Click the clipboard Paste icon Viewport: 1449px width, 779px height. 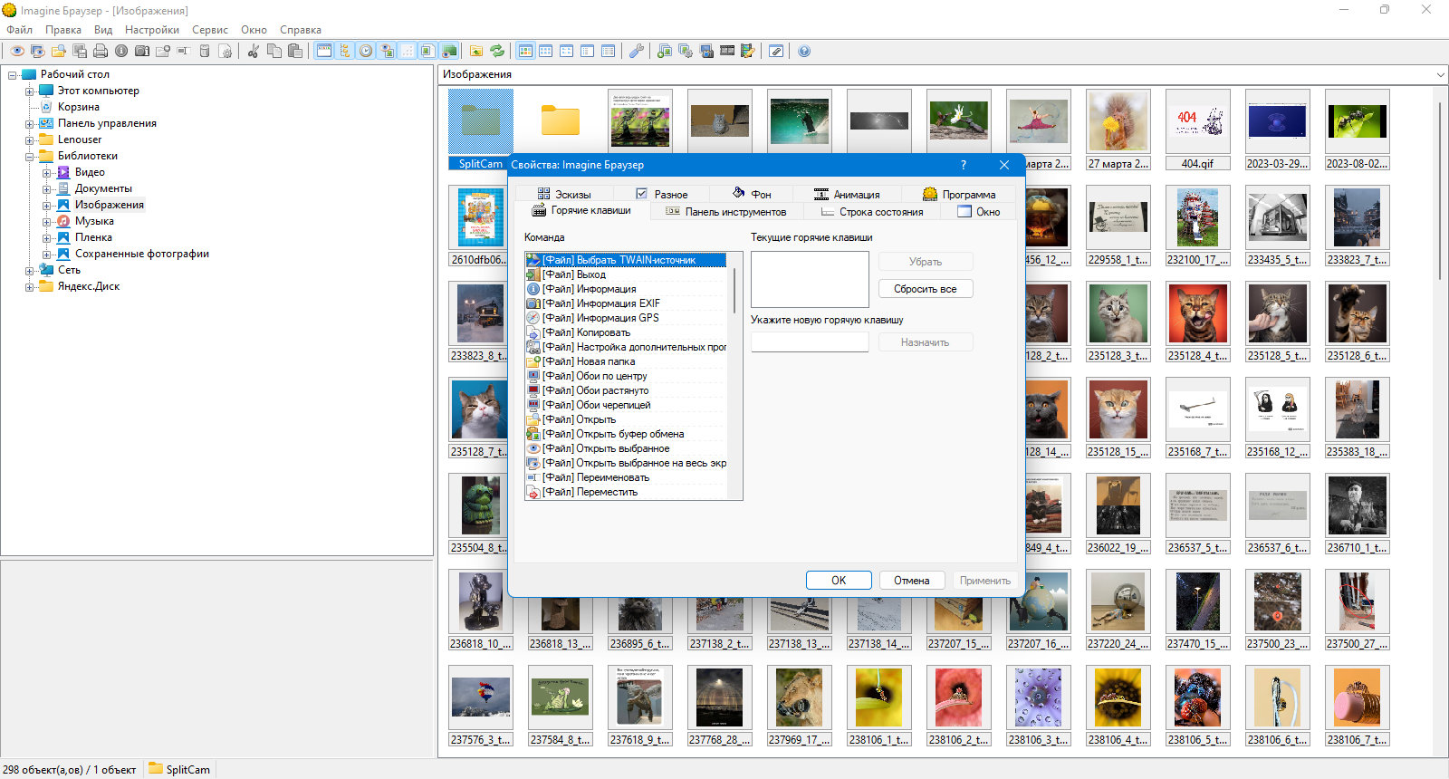coord(295,51)
